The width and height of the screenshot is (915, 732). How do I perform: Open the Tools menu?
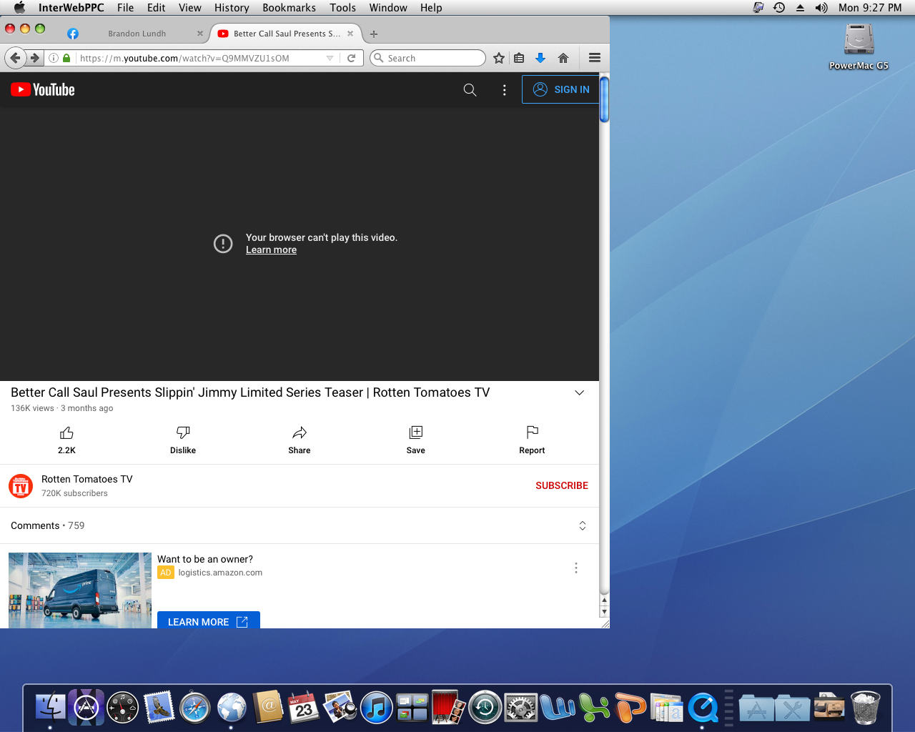point(342,8)
